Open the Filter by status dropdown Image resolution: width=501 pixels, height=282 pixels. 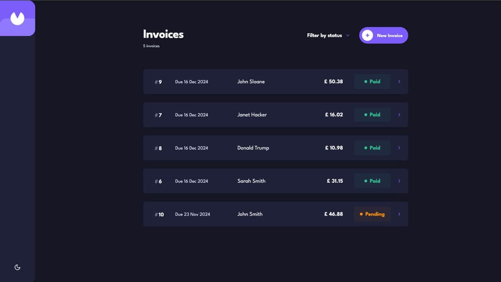click(x=325, y=35)
